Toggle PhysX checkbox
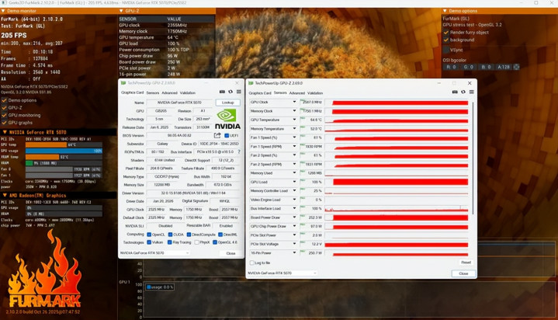 pos(196,242)
